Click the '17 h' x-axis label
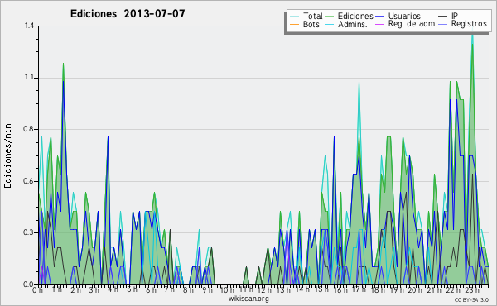 359,289
